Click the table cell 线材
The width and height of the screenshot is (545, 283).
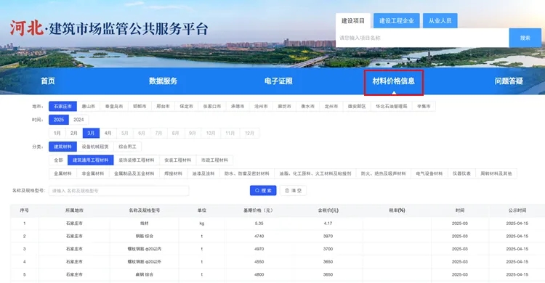coord(145,223)
